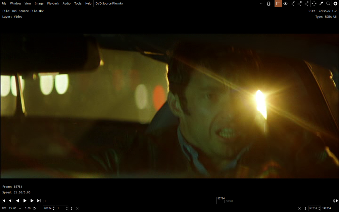
Task: Open the Playback menu
Action: (53, 3)
